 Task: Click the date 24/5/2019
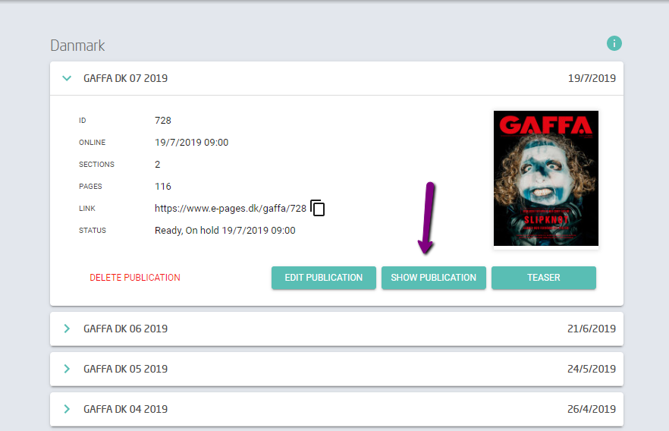tap(592, 369)
